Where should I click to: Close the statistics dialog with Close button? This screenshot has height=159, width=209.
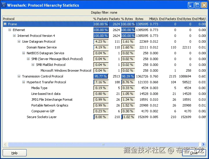coord(194,153)
